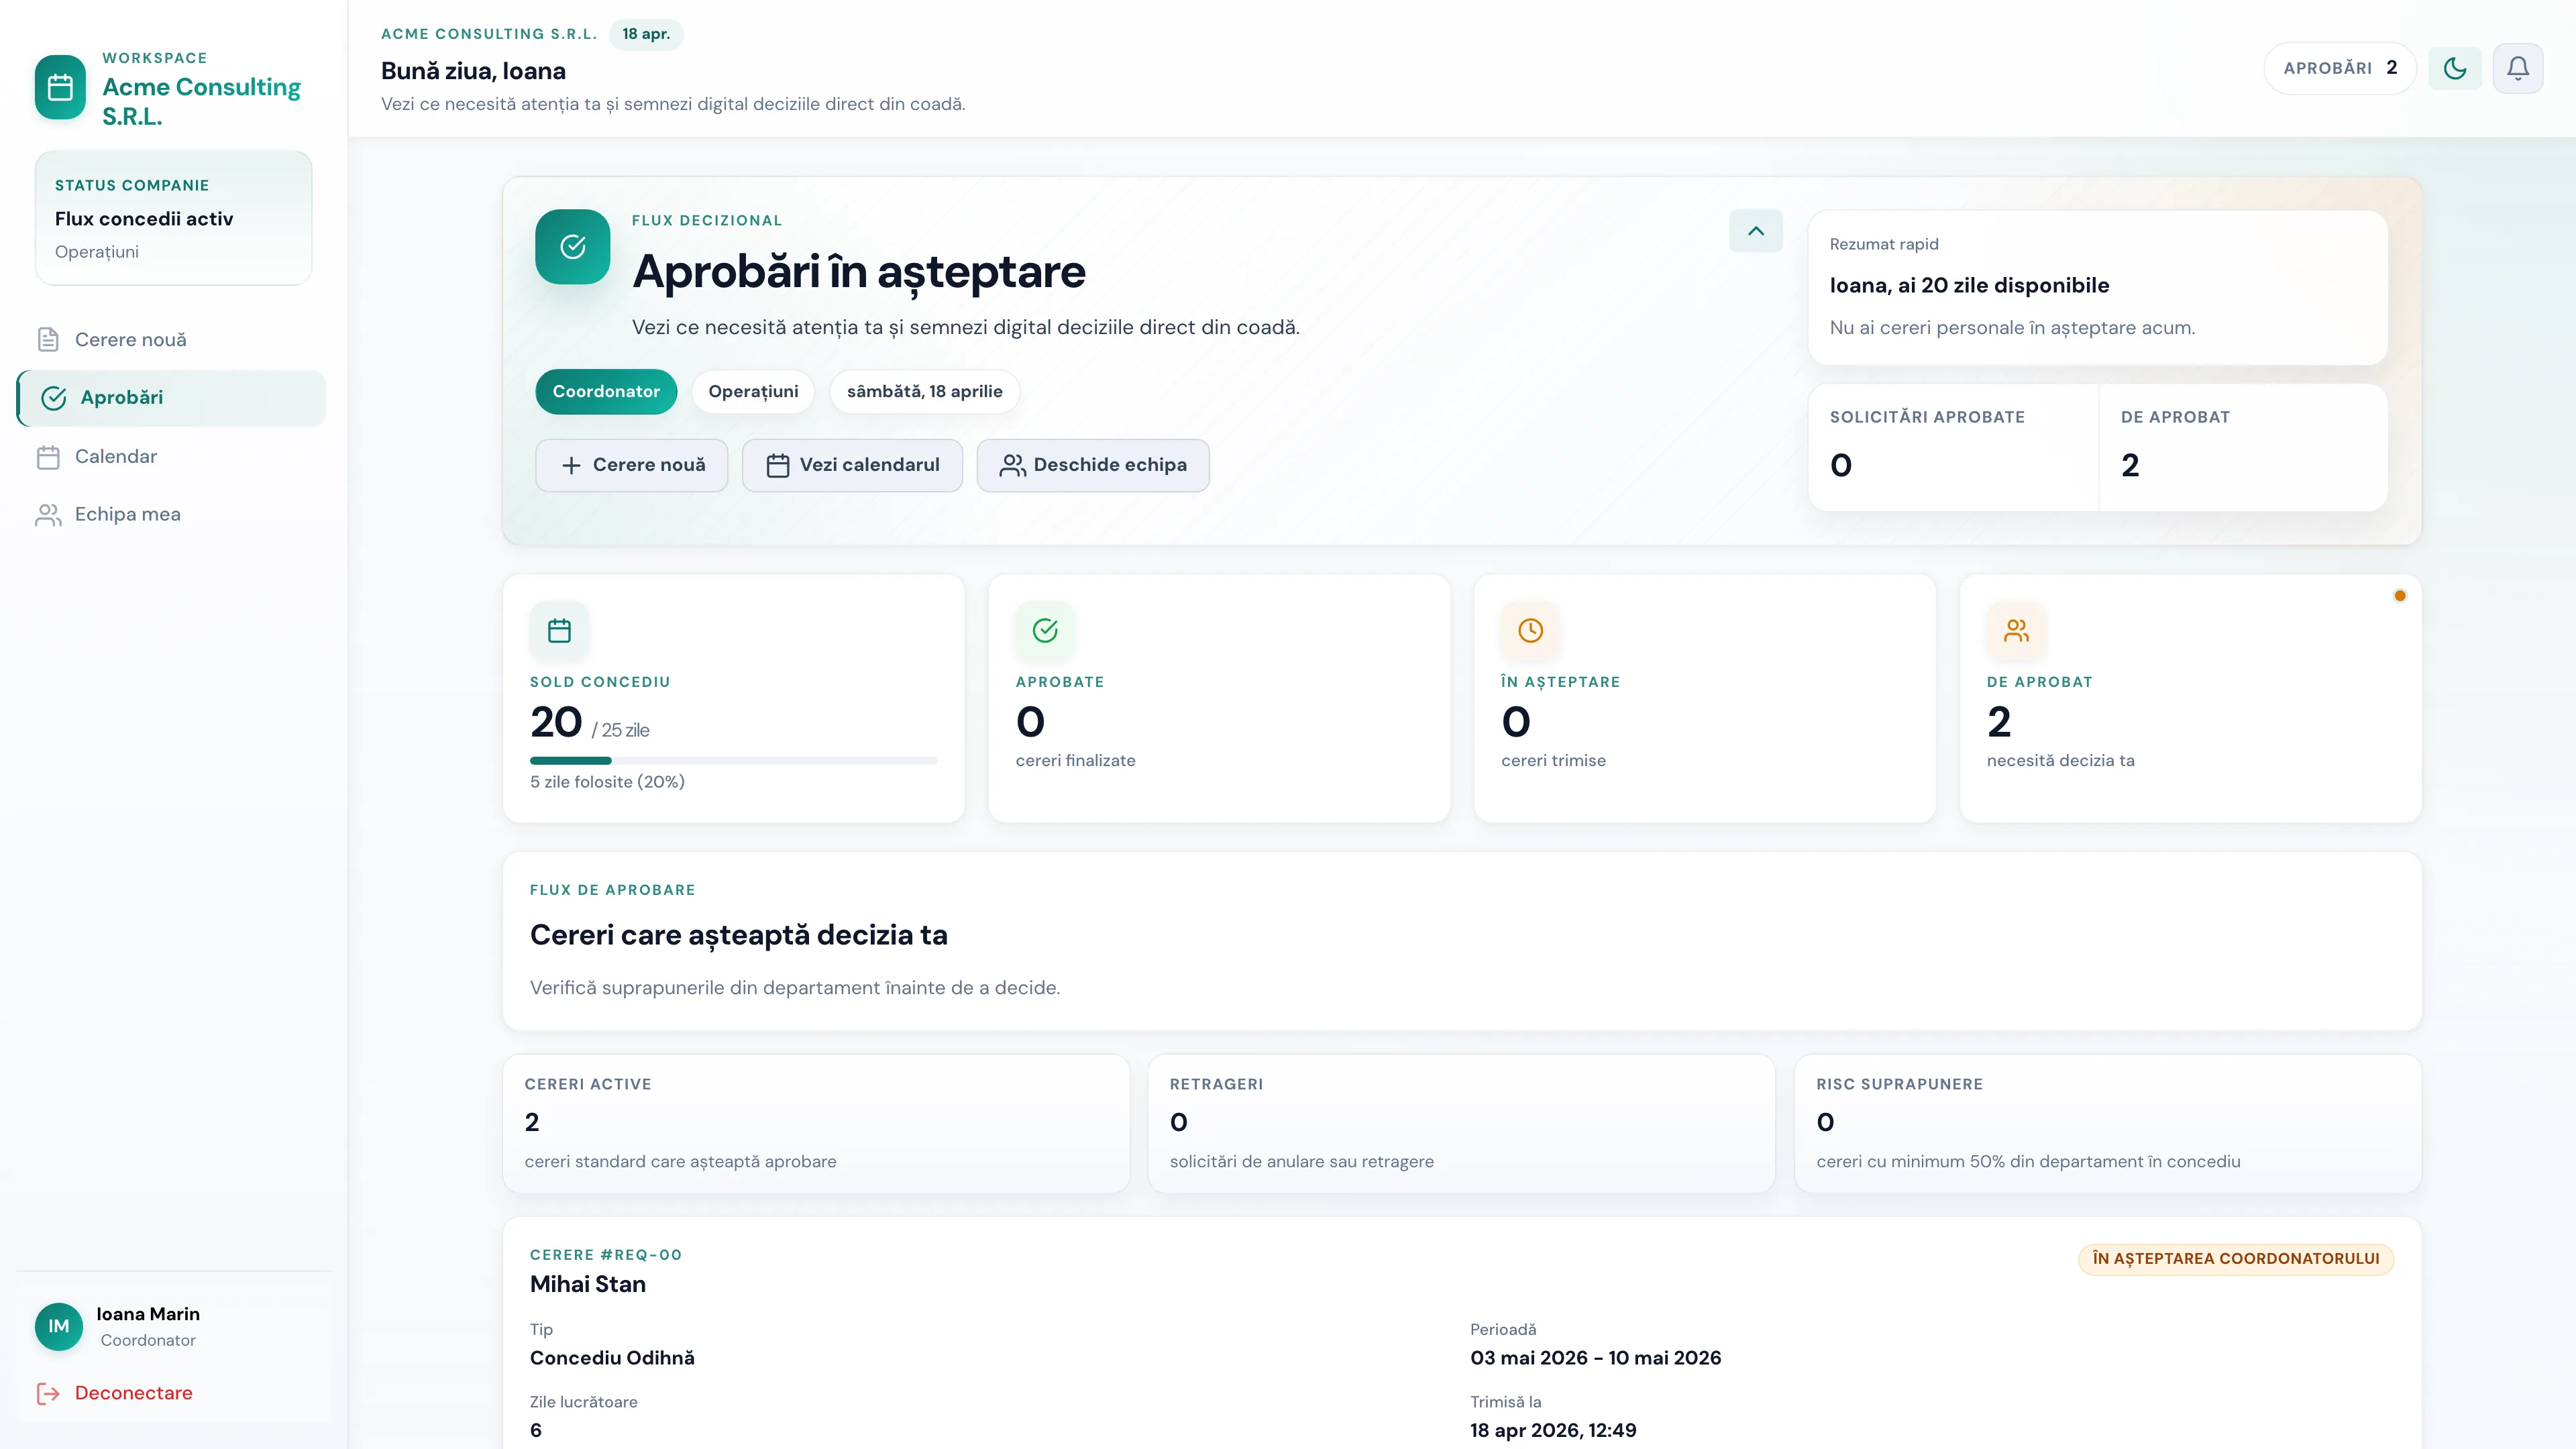Click the În așteptare clock icon

tap(1530, 630)
